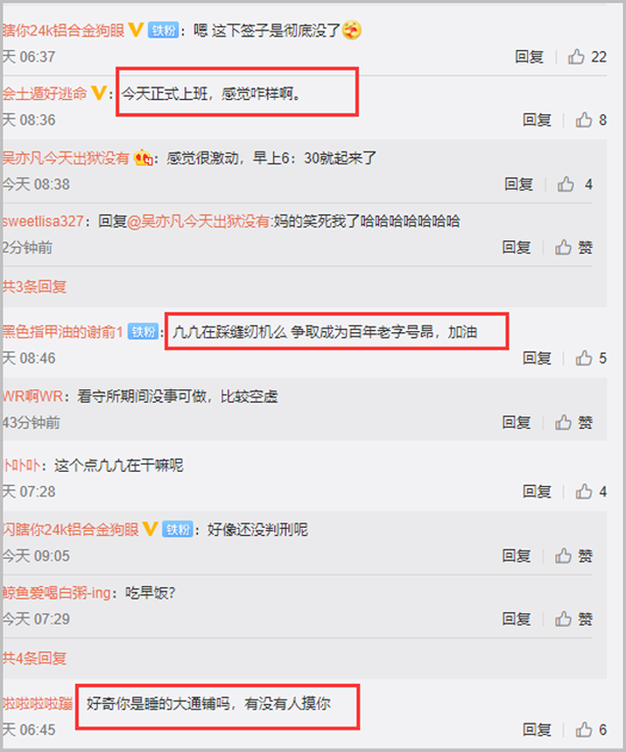This screenshot has height=752, width=626.
Task: Expand the 共4条回复 thread
Action: click(x=34, y=658)
